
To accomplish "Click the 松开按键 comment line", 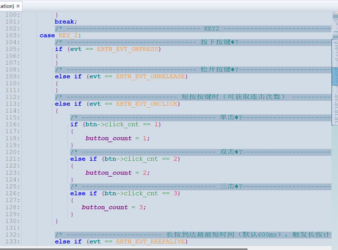I will pos(193,70).
